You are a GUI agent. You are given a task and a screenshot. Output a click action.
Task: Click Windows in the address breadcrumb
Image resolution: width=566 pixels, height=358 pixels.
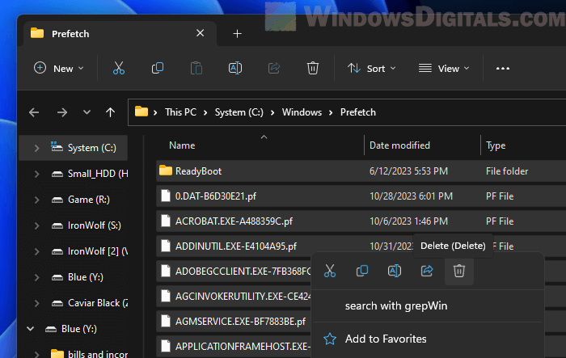point(302,112)
